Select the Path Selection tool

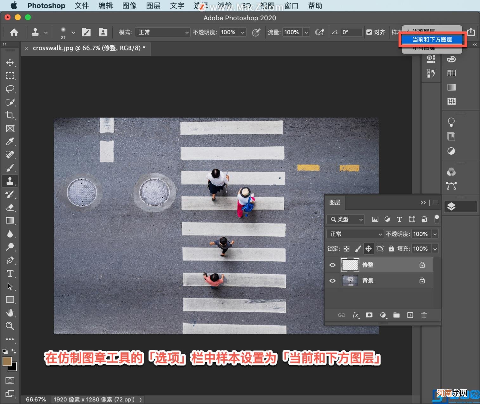coord(10,286)
